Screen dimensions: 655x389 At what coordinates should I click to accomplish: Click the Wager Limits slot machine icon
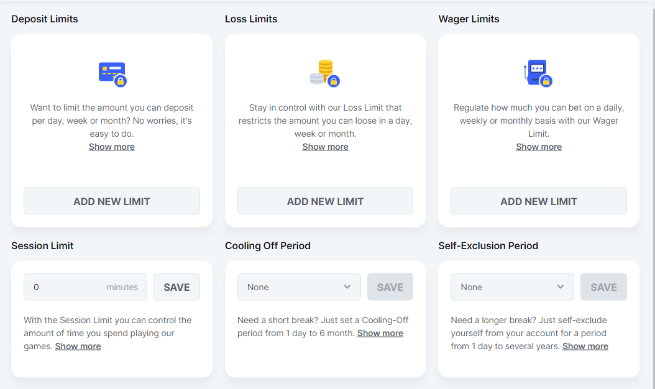pyautogui.click(x=538, y=73)
